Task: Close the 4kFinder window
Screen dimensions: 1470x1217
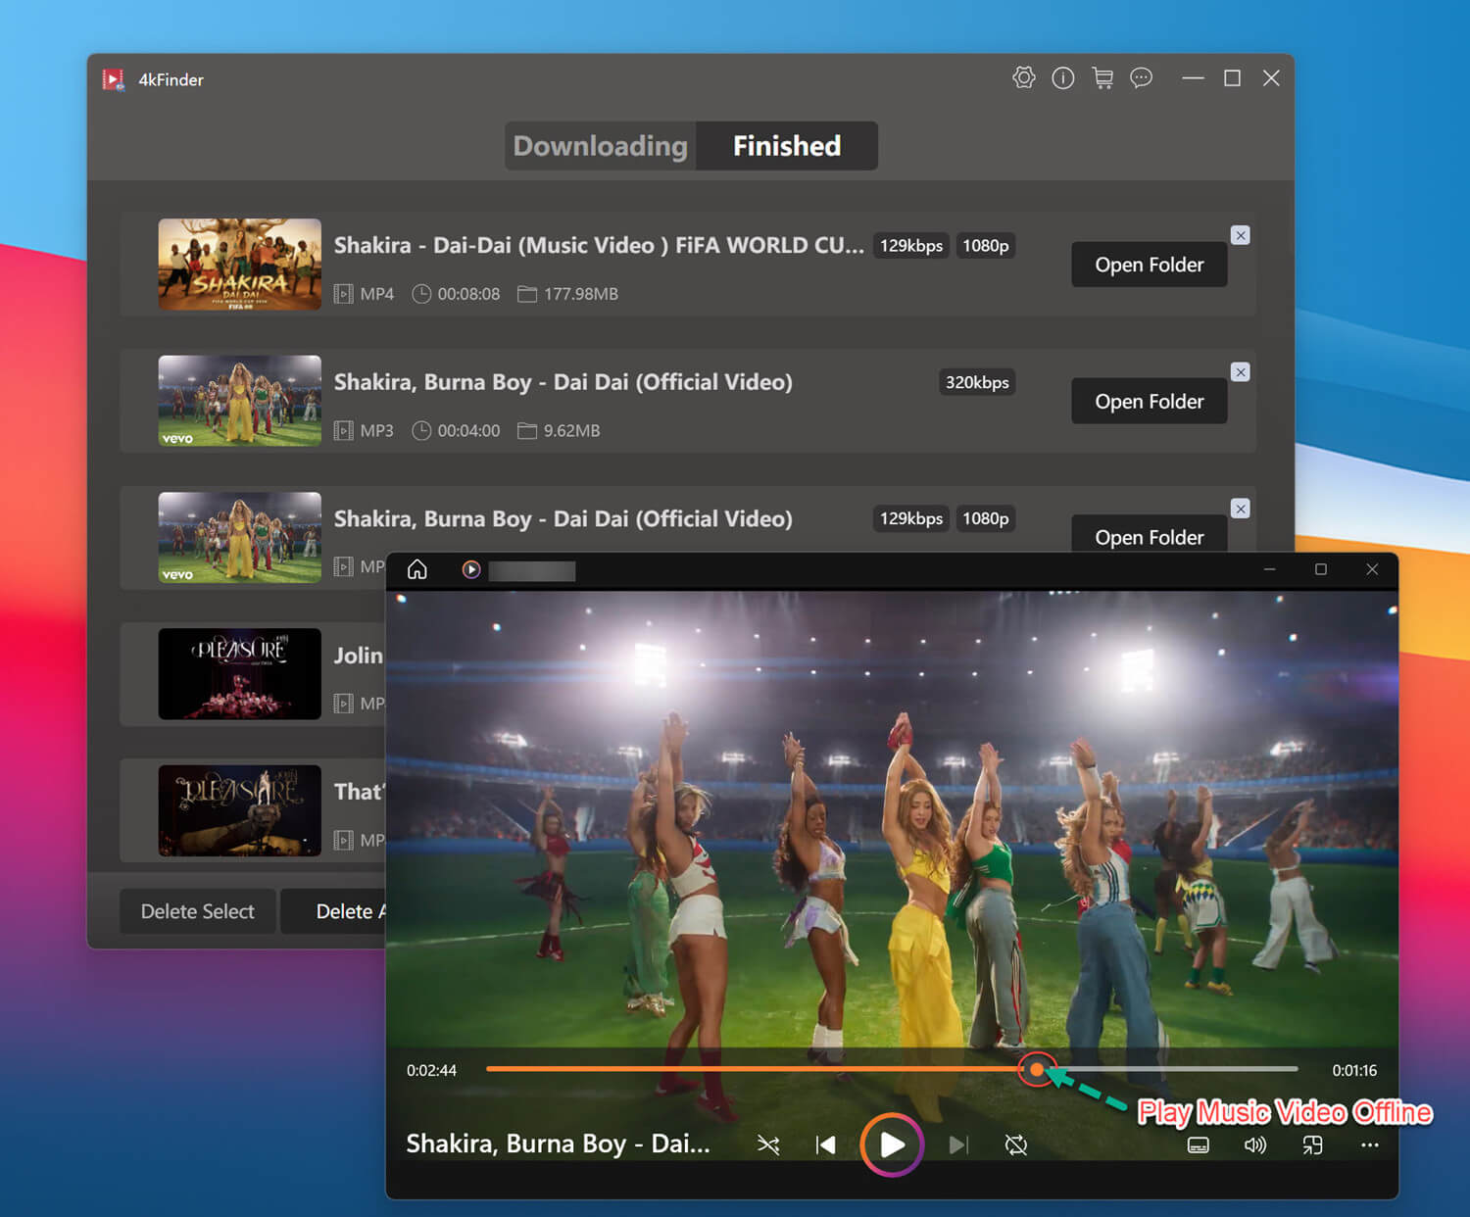Action: (x=1271, y=78)
